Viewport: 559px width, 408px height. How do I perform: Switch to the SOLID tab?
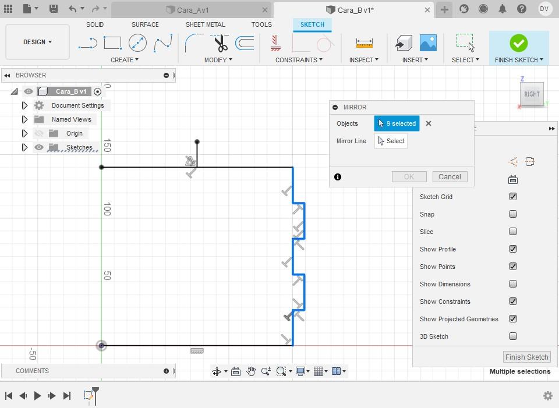tap(95, 24)
